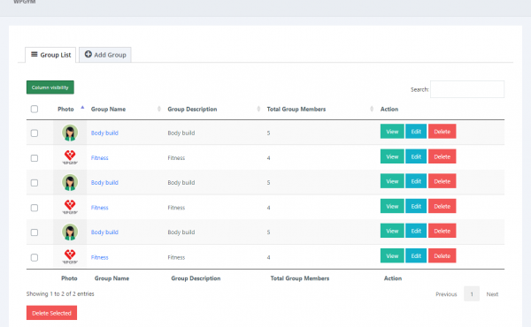The image size is (531, 327).
Task: Check the second Fitness row checkbox
Action: click(35, 208)
